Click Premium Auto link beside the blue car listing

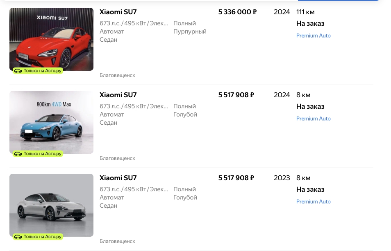[313, 119]
